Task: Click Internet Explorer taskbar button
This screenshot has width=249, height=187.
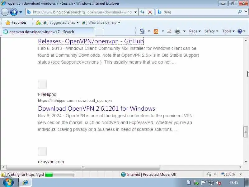Action: click(26, 182)
